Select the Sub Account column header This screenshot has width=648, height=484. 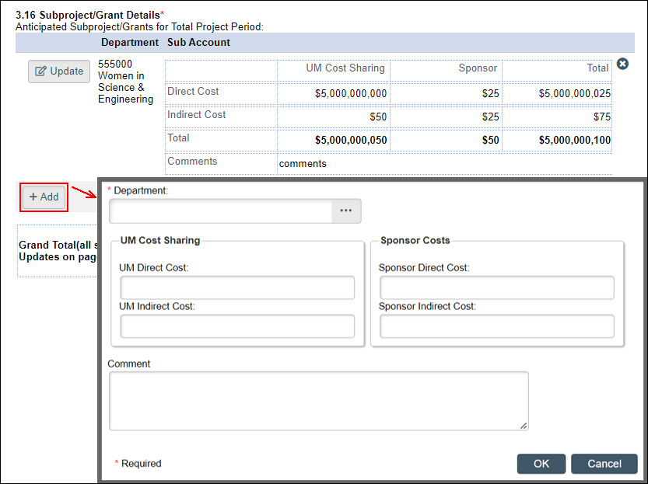[x=199, y=43]
